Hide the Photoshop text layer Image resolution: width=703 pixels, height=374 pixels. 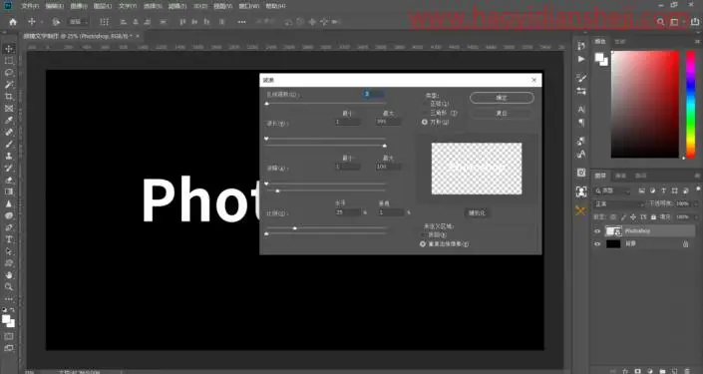(x=597, y=231)
